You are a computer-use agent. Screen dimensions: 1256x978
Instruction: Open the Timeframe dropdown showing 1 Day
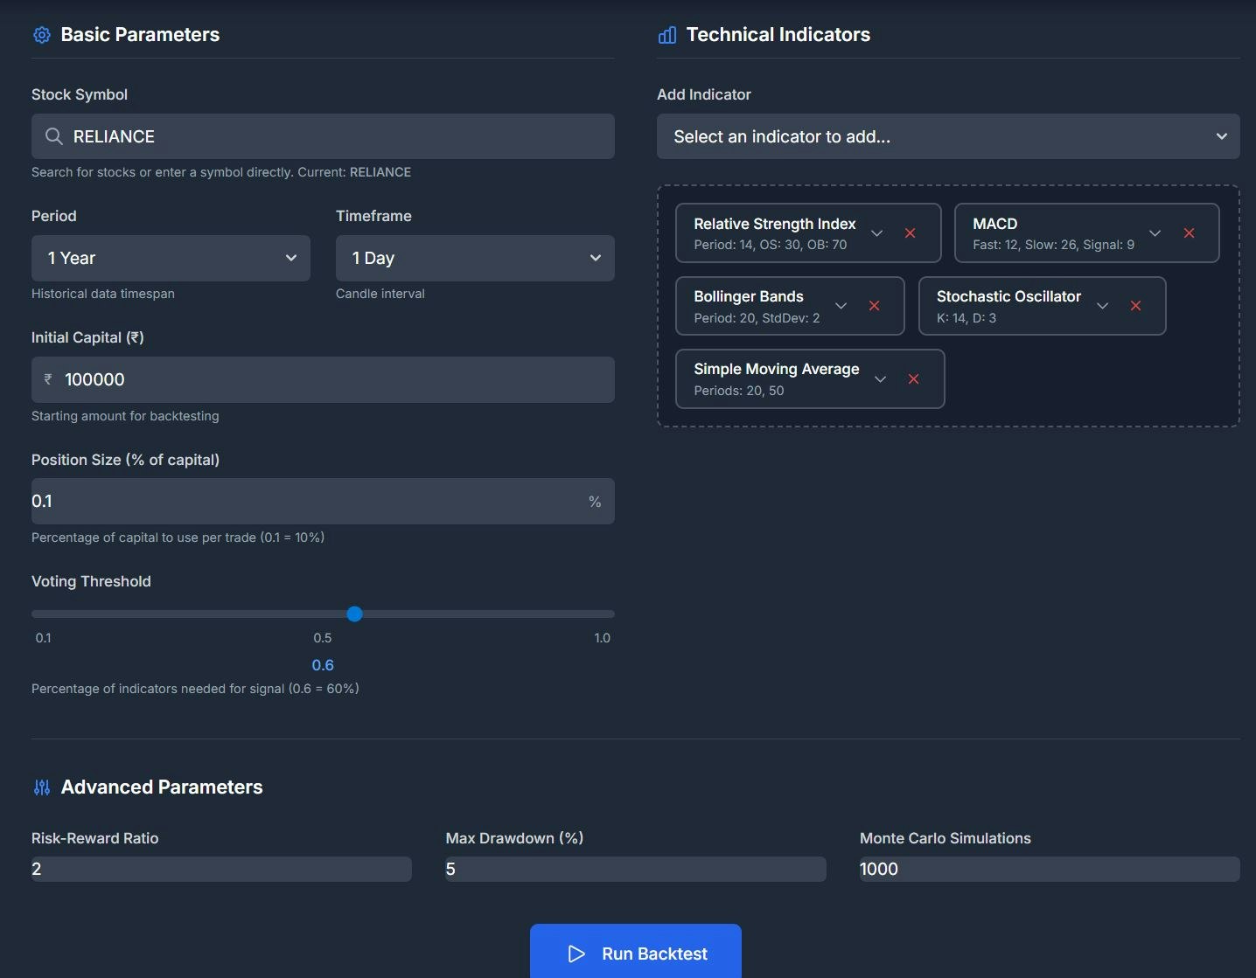pyautogui.click(x=475, y=258)
